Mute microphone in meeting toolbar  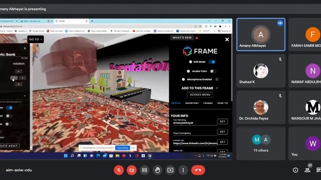(119, 170)
